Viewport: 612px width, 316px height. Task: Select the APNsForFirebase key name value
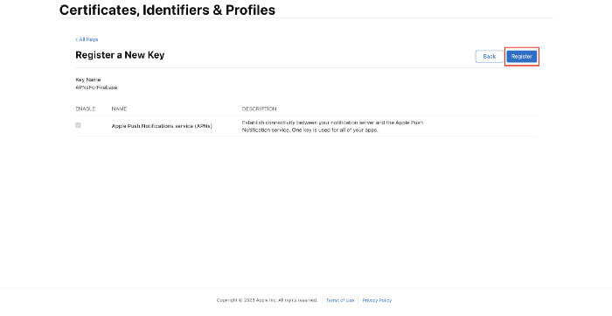[96, 88]
